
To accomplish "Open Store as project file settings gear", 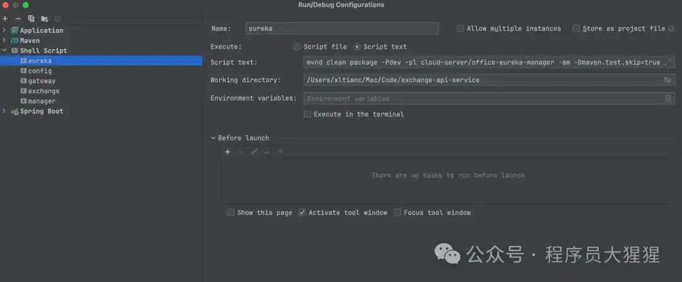I will [x=671, y=28].
